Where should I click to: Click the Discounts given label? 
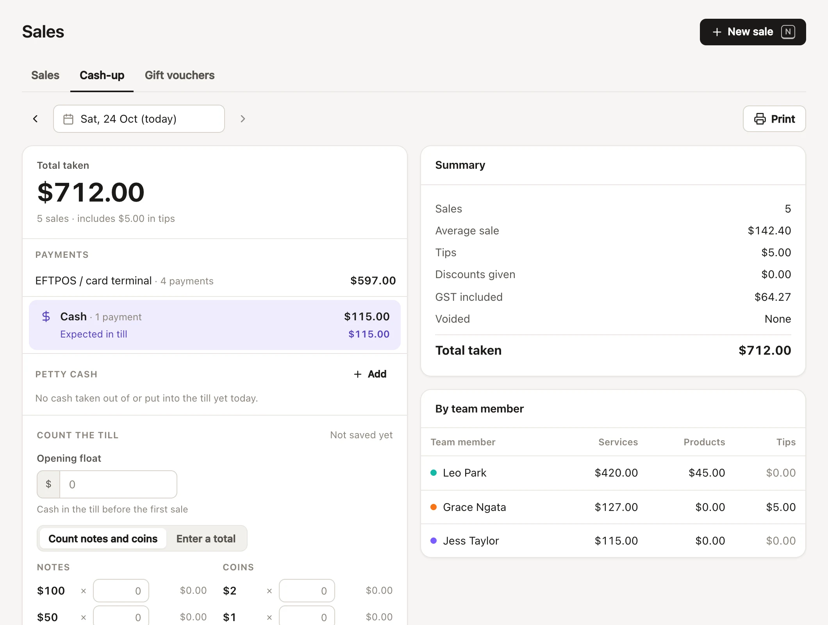click(x=475, y=274)
